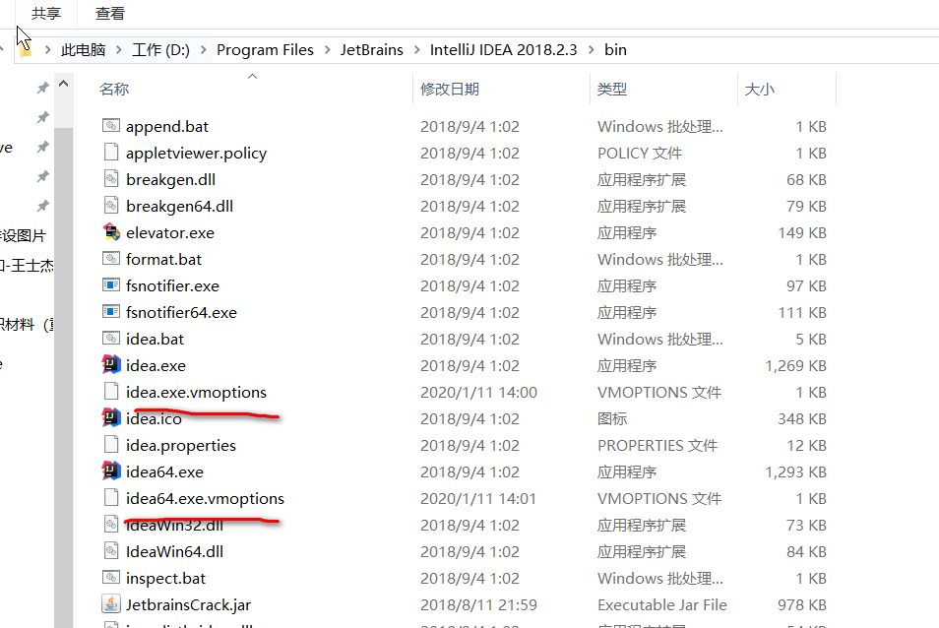The height and width of the screenshot is (628, 939).
Task: Click the 此电脑 breadcrumb
Action: tap(84, 49)
